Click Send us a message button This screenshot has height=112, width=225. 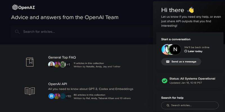pos(181,62)
